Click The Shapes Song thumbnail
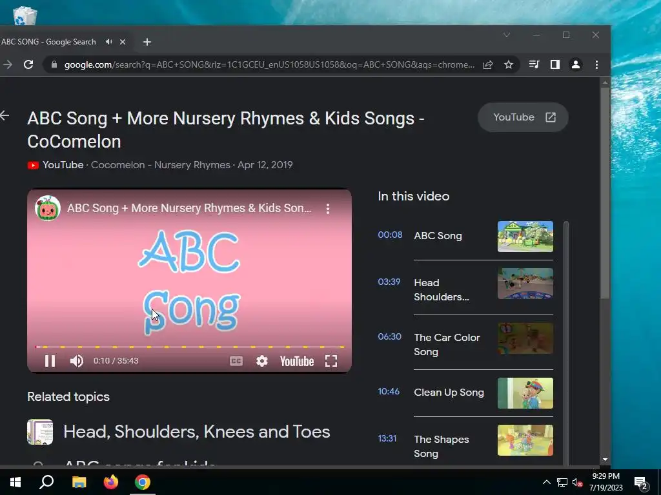The width and height of the screenshot is (661, 495). (525, 440)
